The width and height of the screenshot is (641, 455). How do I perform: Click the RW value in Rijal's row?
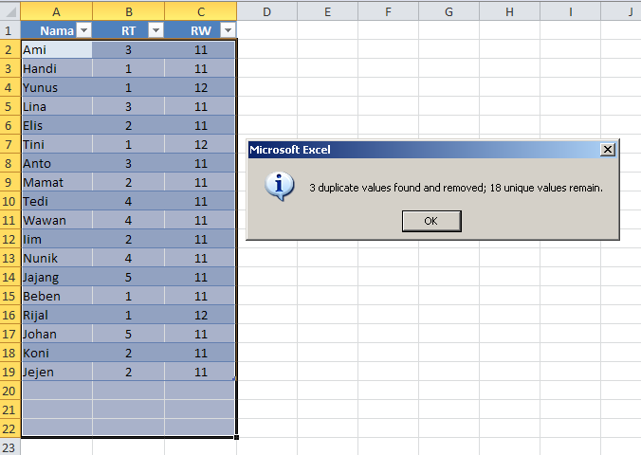pos(201,316)
